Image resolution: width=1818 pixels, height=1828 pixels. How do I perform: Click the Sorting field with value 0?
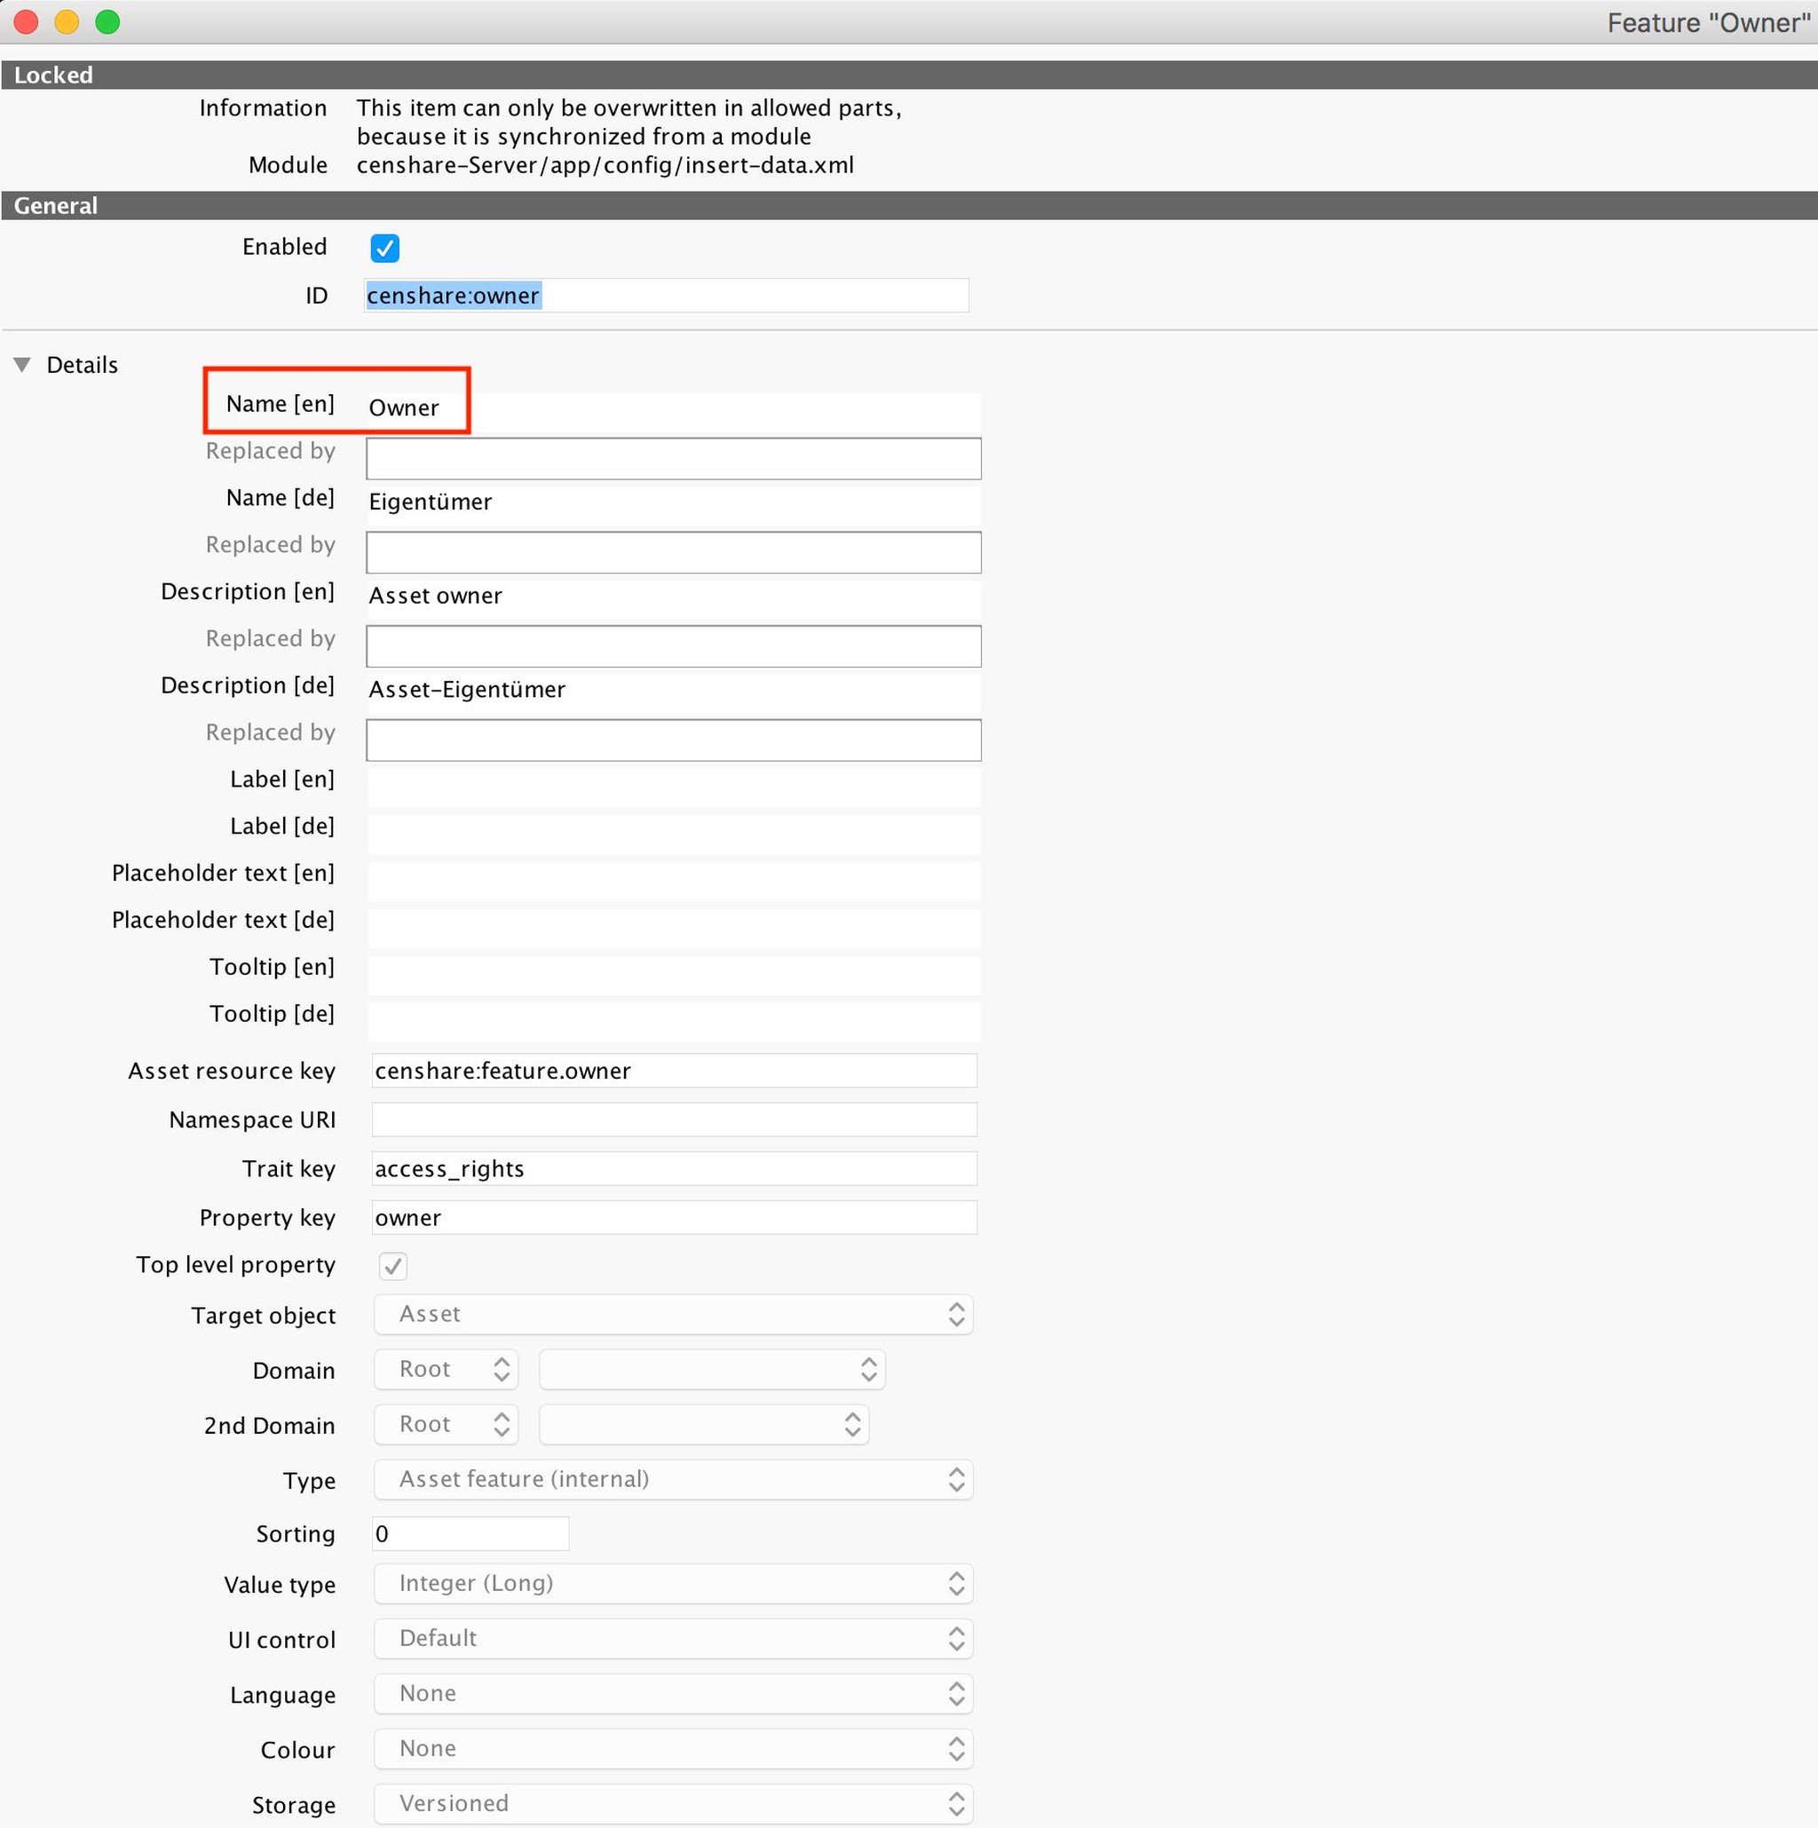470,1534
